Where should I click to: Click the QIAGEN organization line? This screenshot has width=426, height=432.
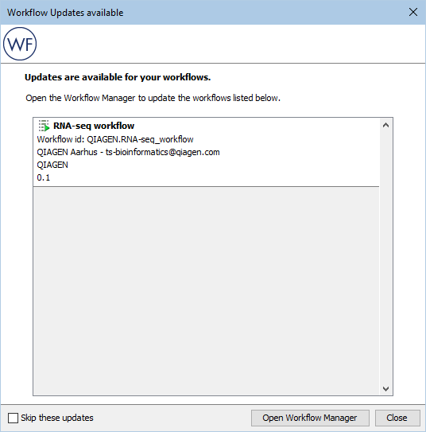pyautogui.click(x=52, y=165)
